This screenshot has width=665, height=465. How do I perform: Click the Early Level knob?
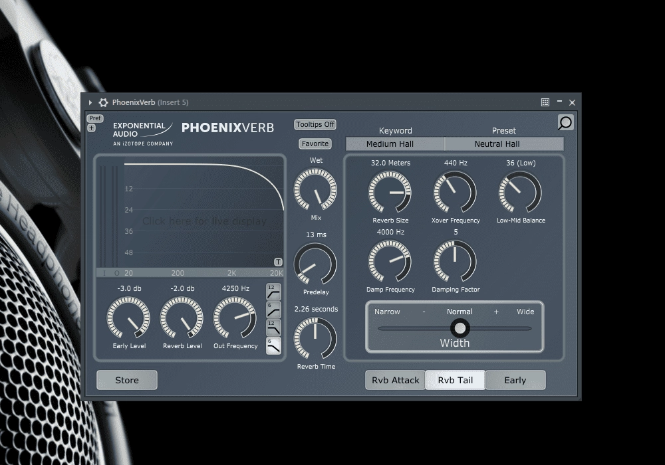pos(128,318)
